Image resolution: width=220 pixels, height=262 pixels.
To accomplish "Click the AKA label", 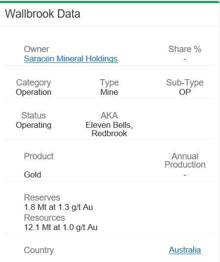I will coord(110,116).
